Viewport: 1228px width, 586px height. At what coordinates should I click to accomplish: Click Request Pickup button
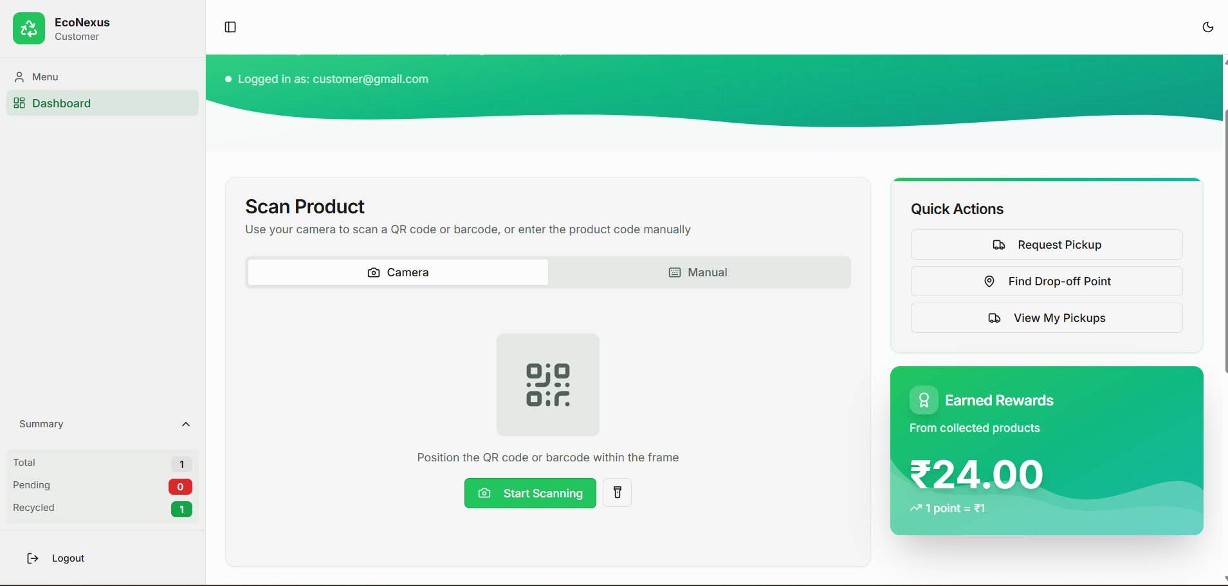(1047, 245)
